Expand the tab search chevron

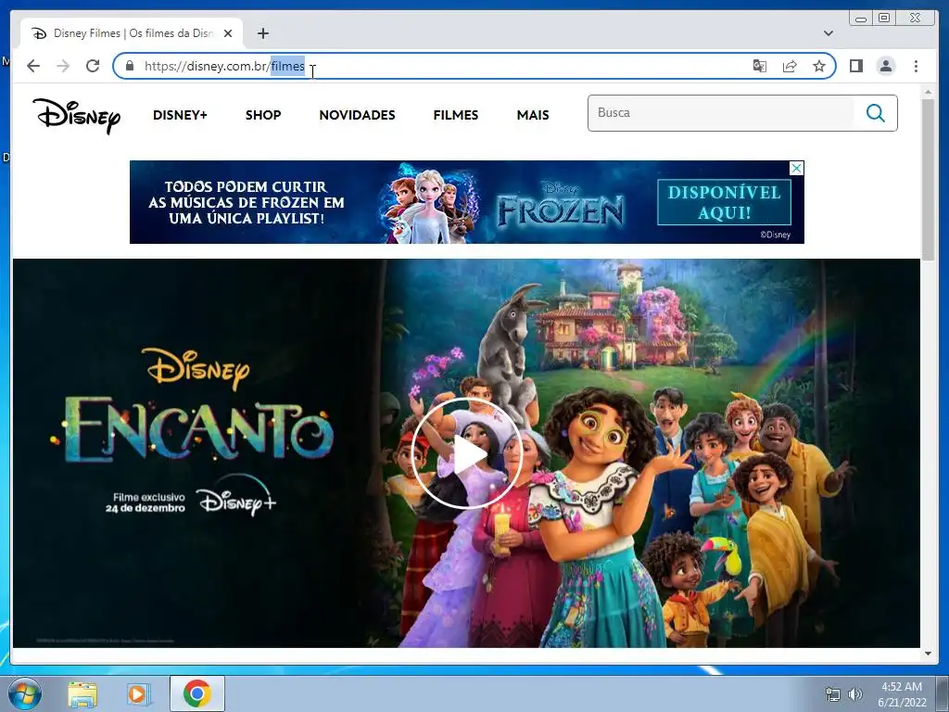pyautogui.click(x=829, y=33)
